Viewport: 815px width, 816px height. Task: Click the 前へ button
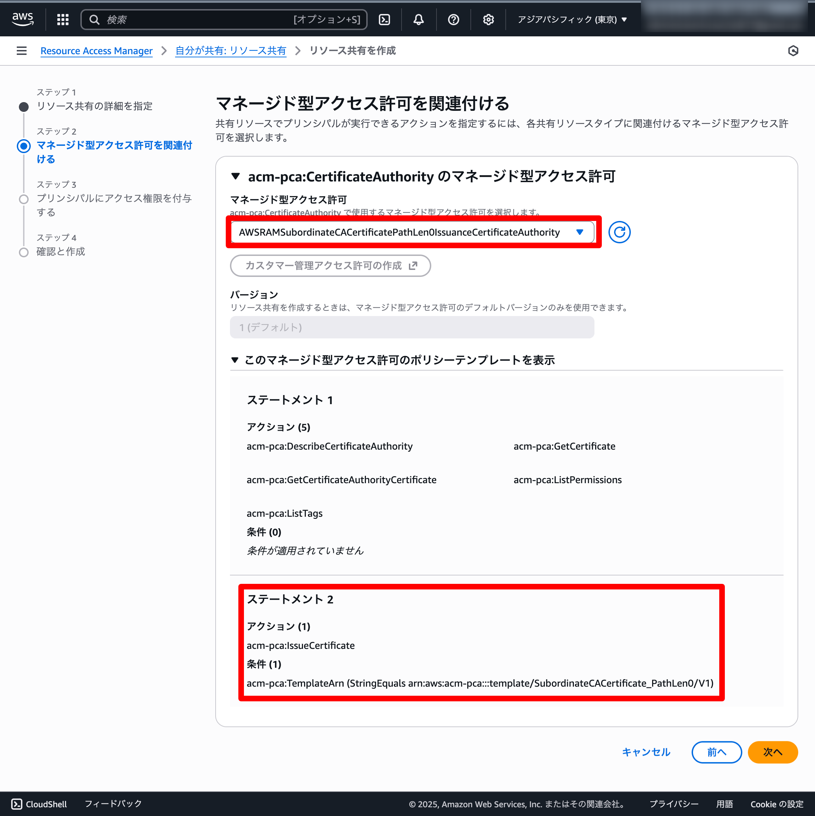click(x=716, y=752)
